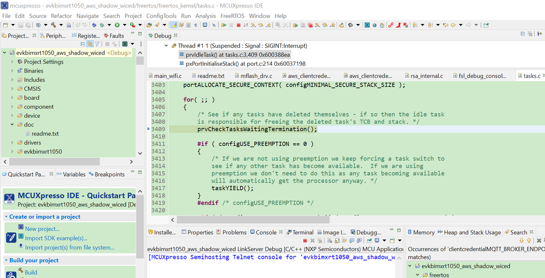Click the Disconnect icon in toolbar

click(245, 25)
